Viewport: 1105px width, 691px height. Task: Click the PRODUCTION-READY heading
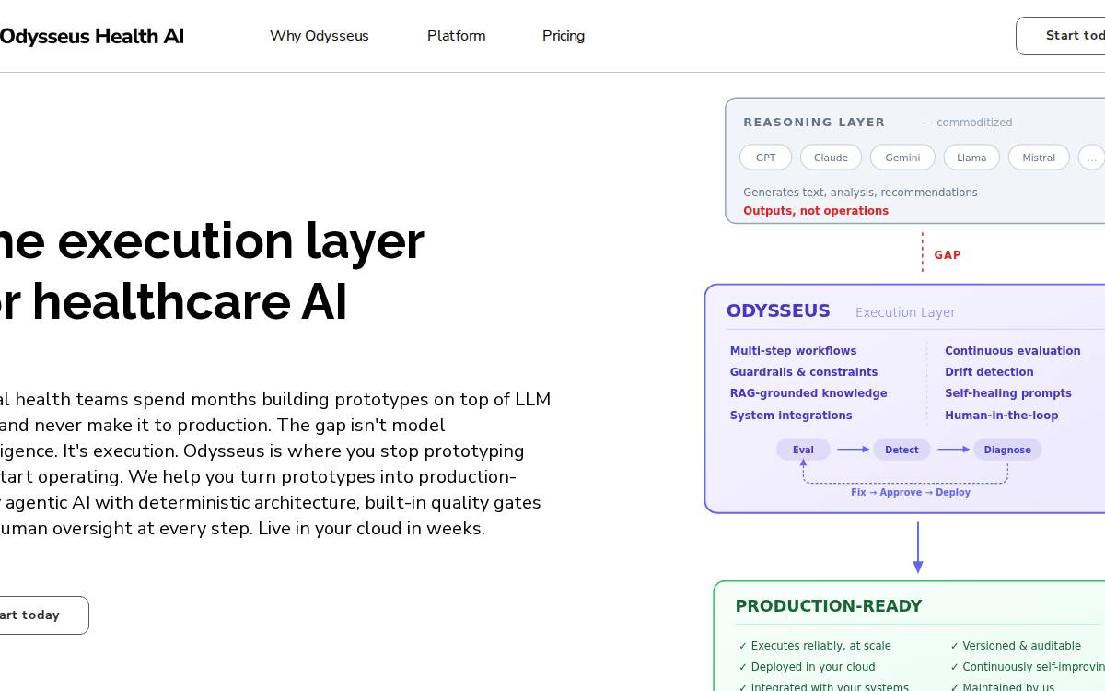(829, 606)
